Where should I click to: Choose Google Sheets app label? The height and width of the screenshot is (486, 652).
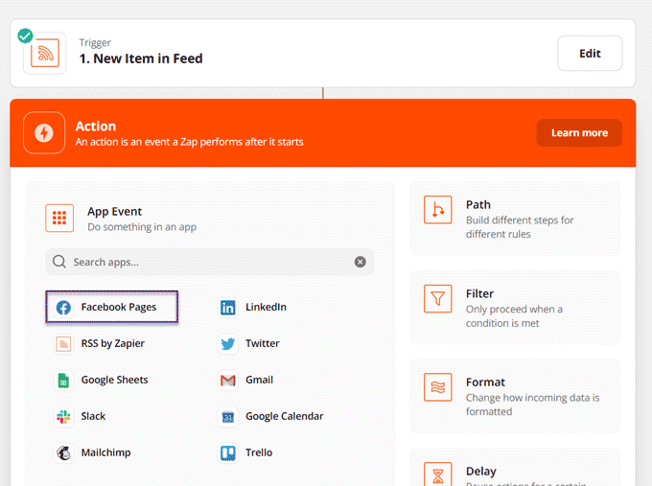(x=114, y=380)
